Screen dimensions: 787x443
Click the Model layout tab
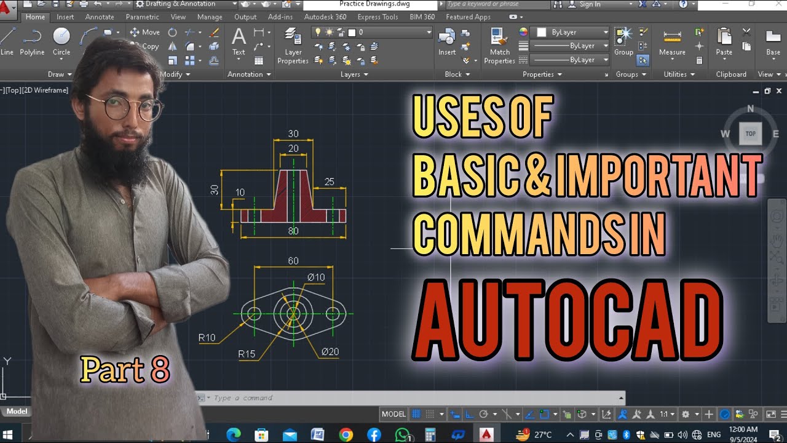point(17,412)
